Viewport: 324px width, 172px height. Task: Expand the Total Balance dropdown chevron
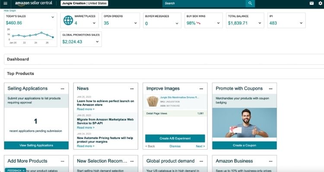[x=260, y=23]
